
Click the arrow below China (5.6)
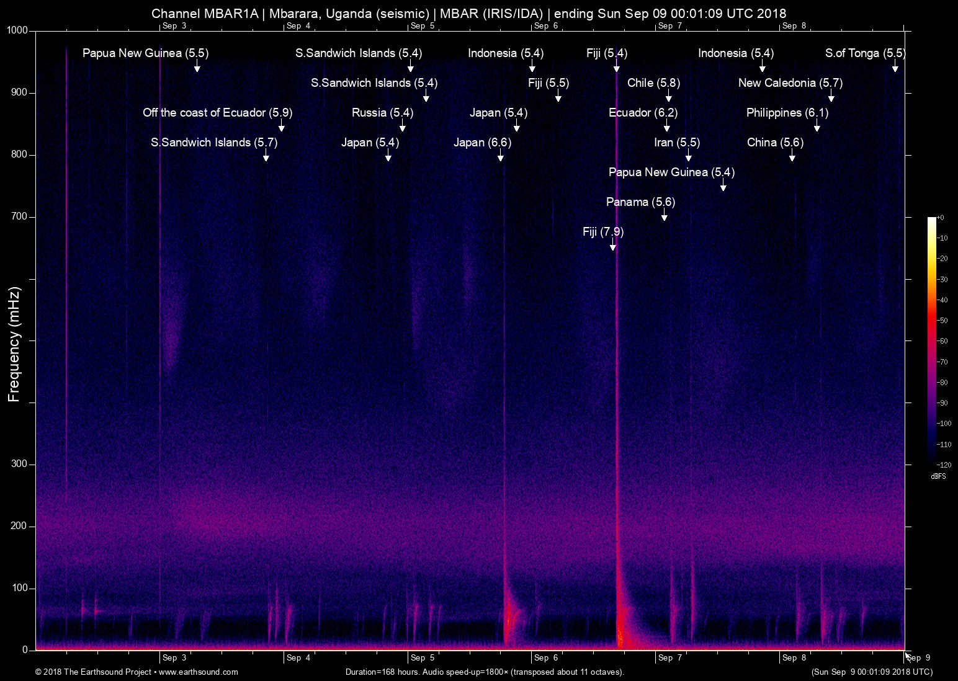(x=792, y=155)
